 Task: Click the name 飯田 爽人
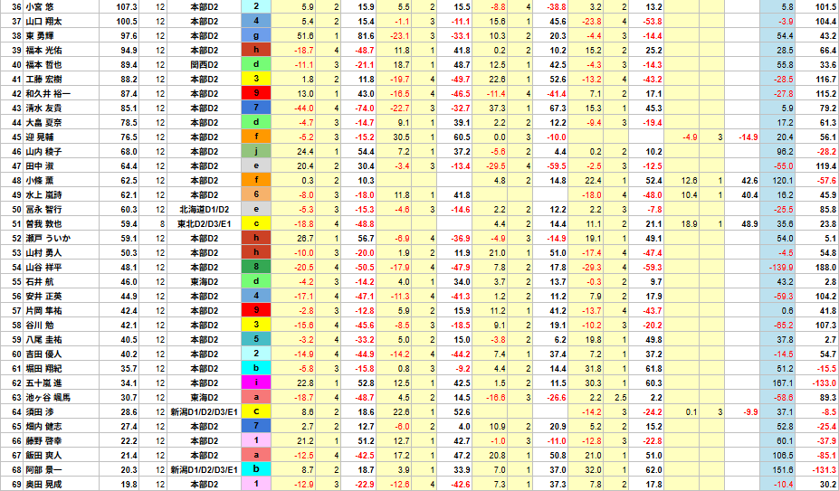(x=43, y=455)
